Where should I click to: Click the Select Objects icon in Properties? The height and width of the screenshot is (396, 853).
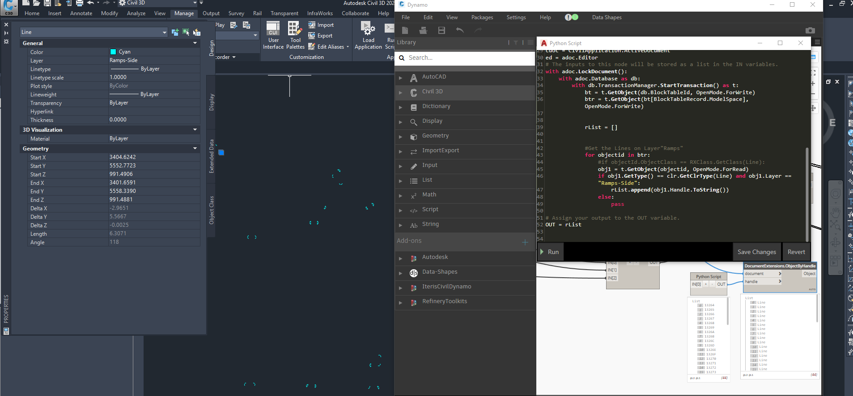186,32
